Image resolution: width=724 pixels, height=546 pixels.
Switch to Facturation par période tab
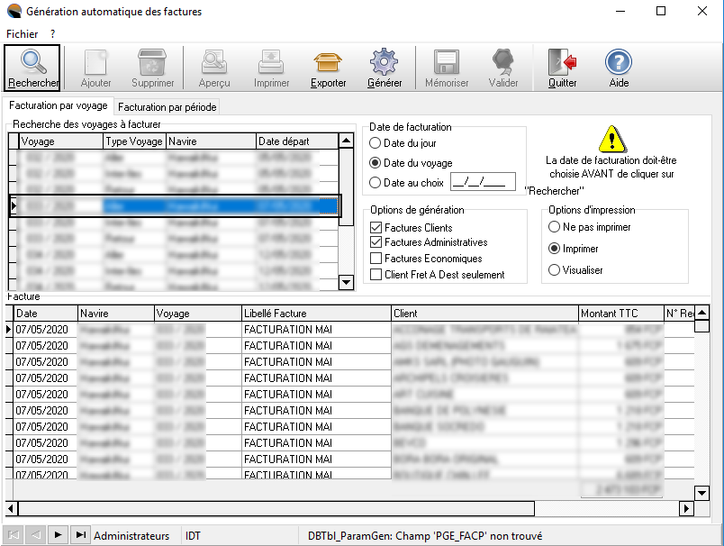167,107
